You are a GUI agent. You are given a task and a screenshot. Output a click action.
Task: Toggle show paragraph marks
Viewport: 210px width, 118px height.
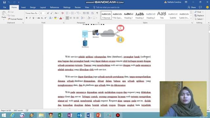click(x=97, y=13)
